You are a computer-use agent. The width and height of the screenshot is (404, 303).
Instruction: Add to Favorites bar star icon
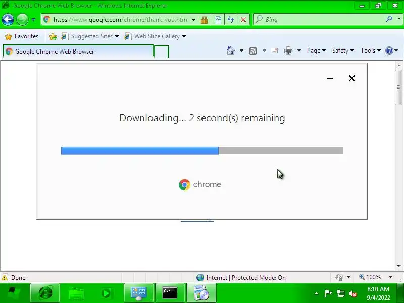(53, 36)
